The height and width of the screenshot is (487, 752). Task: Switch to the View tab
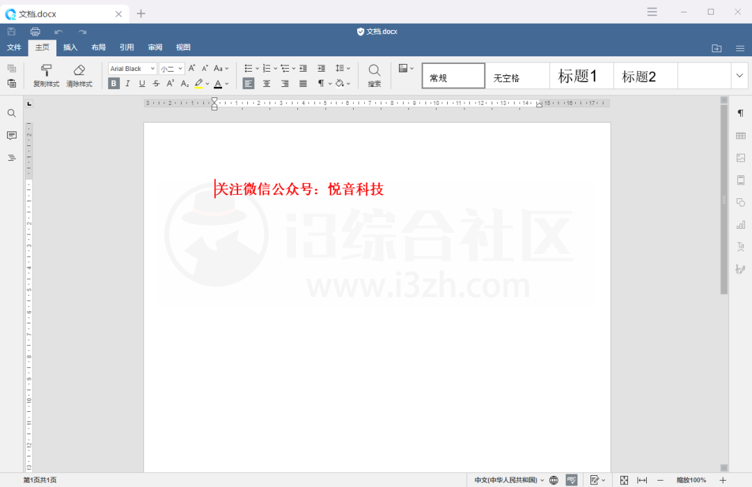(183, 47)
